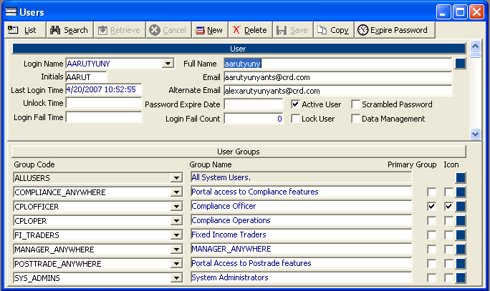Viewport: 490px width, 291px height.
Task: Open the MANAGER_ANYWHERE group code dropdown
Action: coord(176,250)
